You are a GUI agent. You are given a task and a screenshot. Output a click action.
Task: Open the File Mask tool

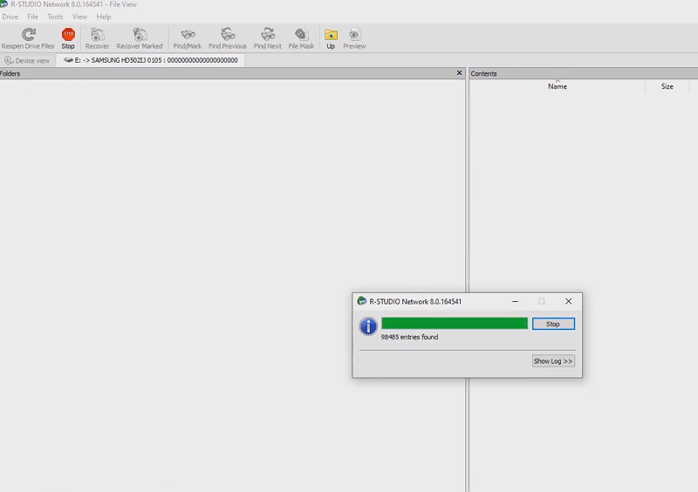click(301, 35)
